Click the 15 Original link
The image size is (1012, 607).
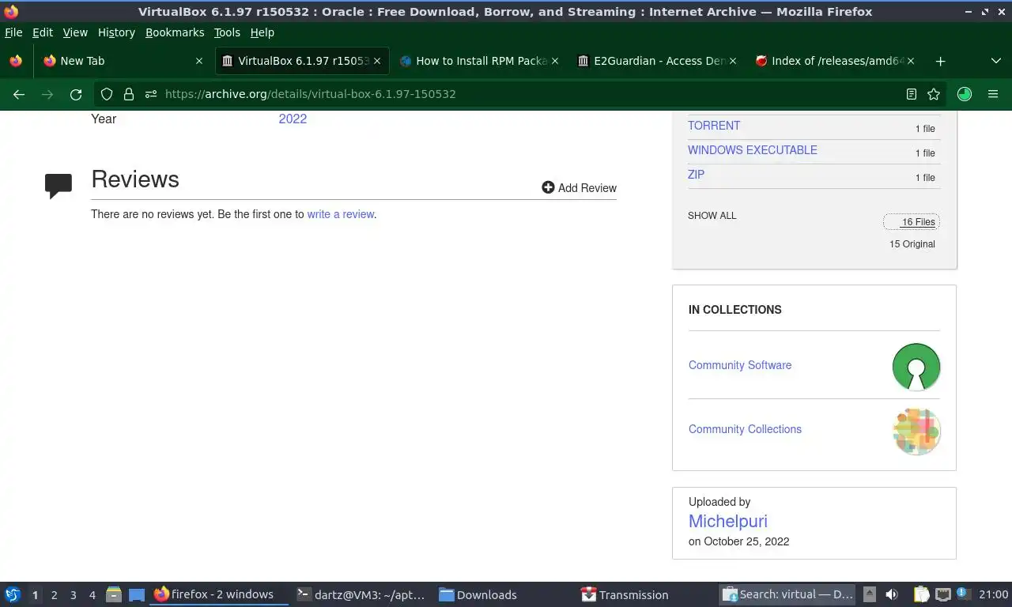click(912, 244)
